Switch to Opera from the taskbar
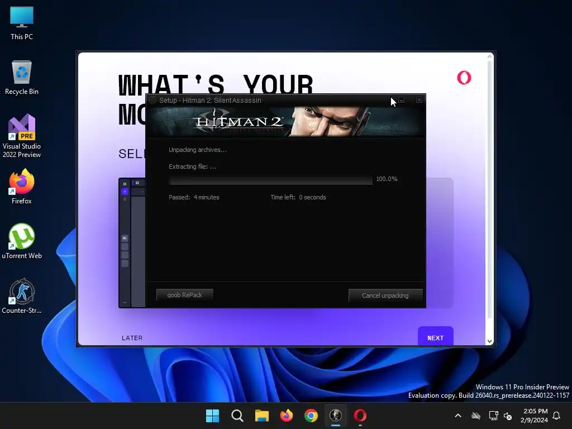Viewport: 572px width, 429px height. pyautogui.click(x=360, y=416)
